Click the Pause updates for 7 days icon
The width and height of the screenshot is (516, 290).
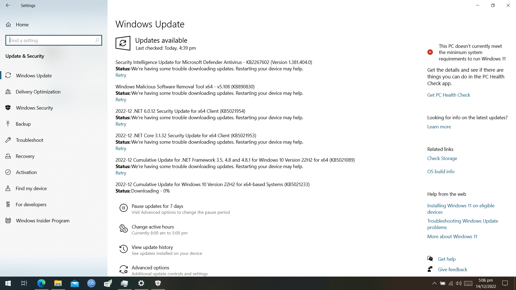123,208
